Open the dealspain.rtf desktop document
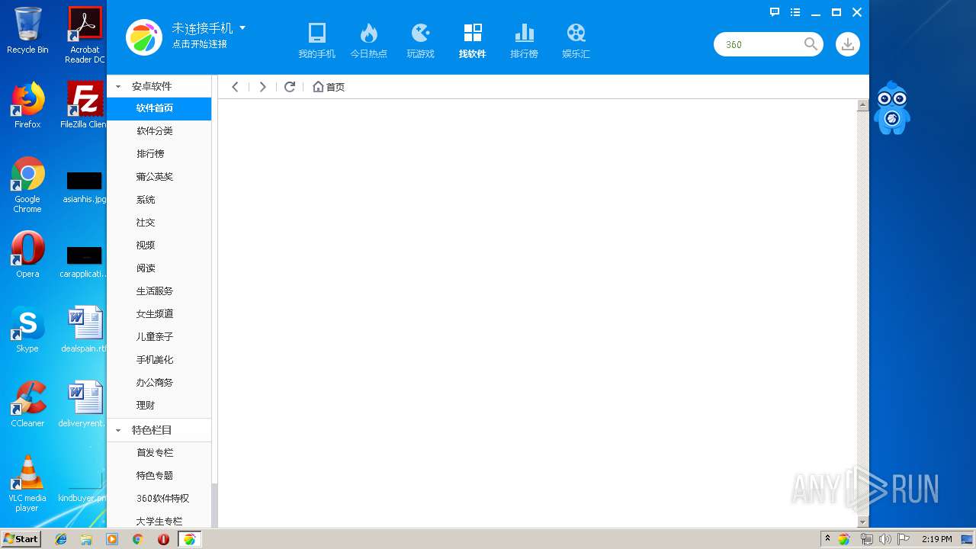This screenshot has width=976, height=549. pyautogui.click(x=85, y=329)
